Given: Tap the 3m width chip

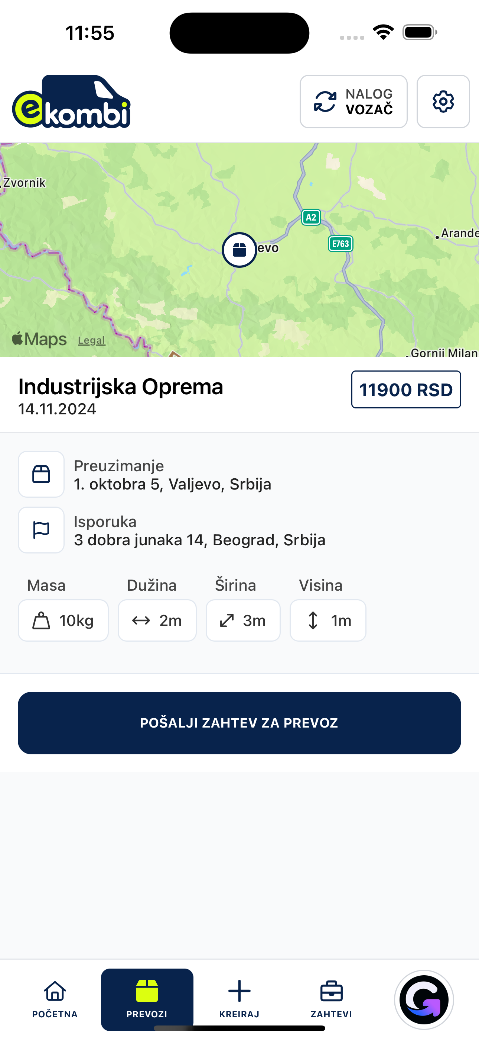Looking at the screenshot, I should [243, 620].
